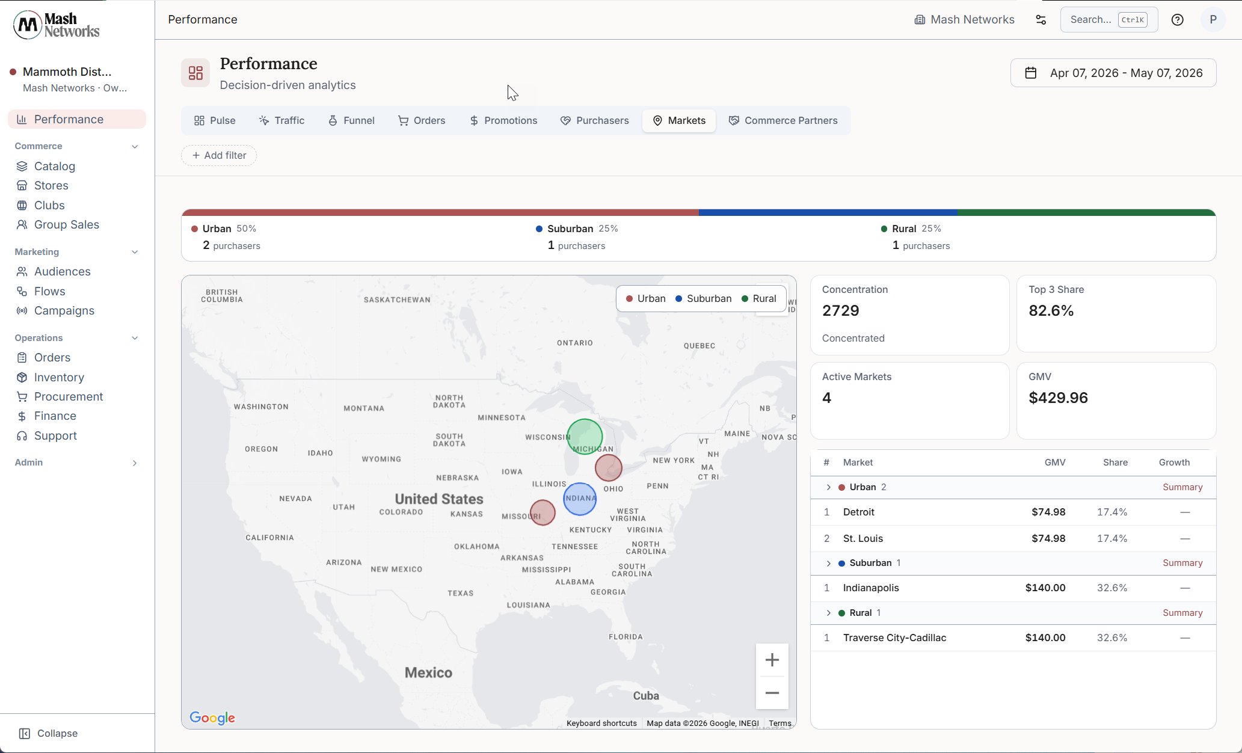Select the Traverse City-Cadillac market row

point(1013,638)
